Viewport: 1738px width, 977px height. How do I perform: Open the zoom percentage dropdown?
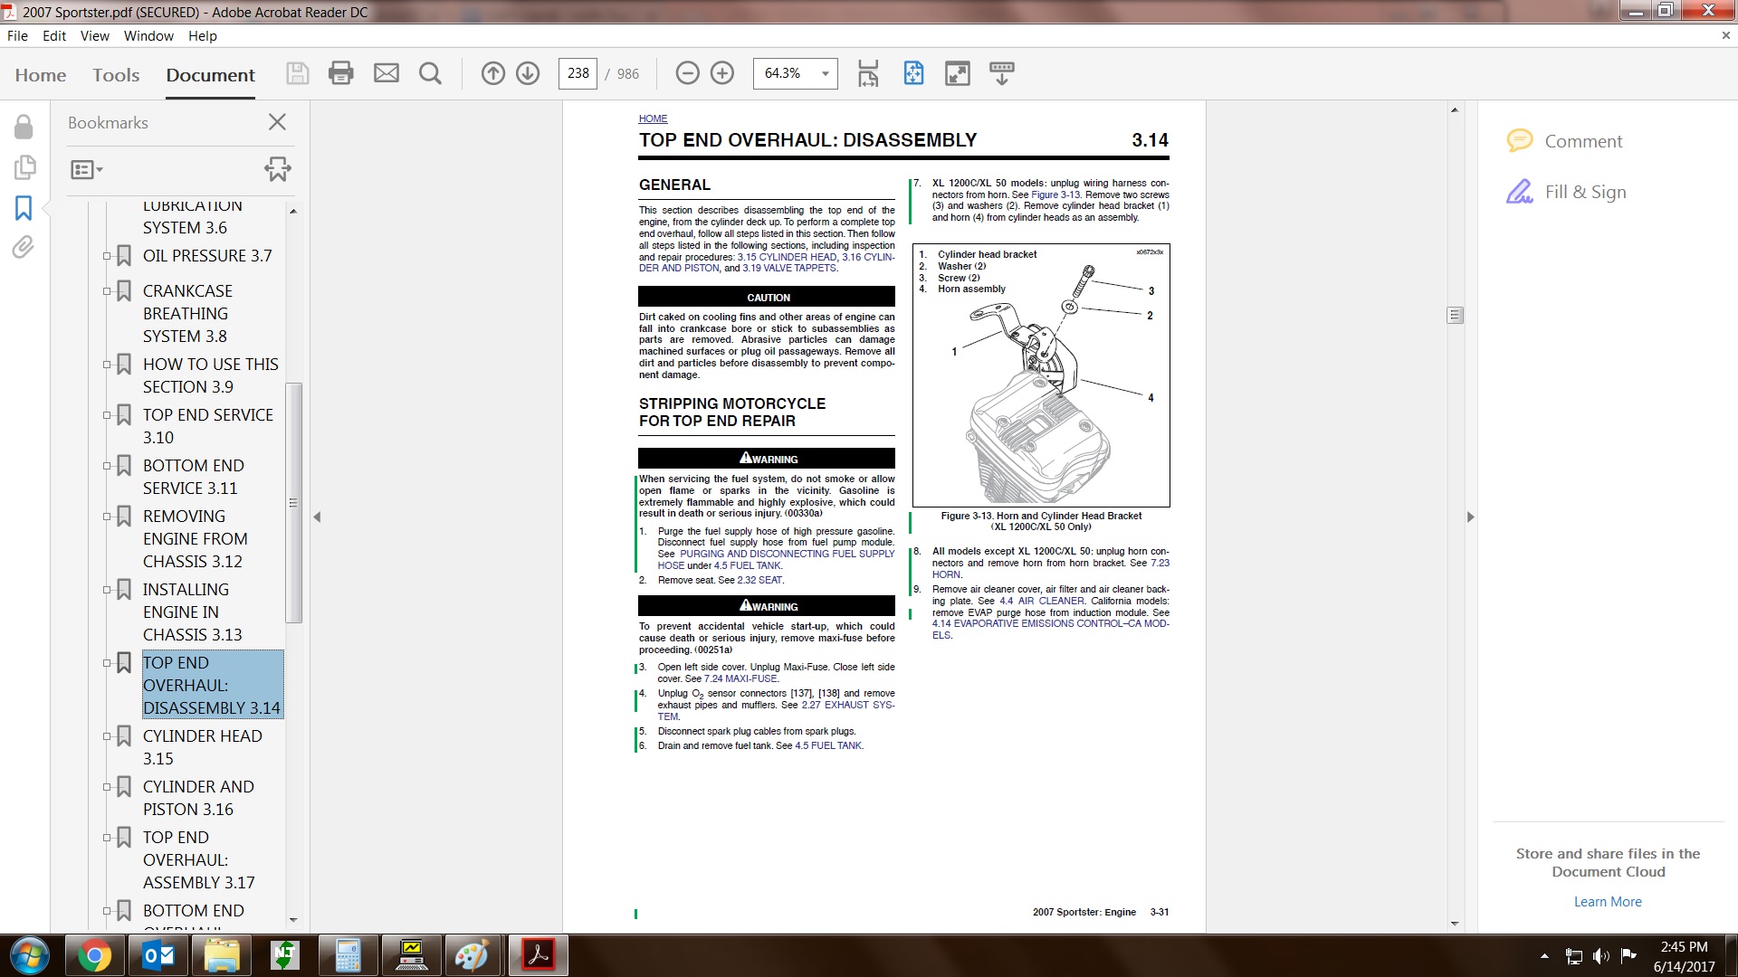tap(825, 73)
